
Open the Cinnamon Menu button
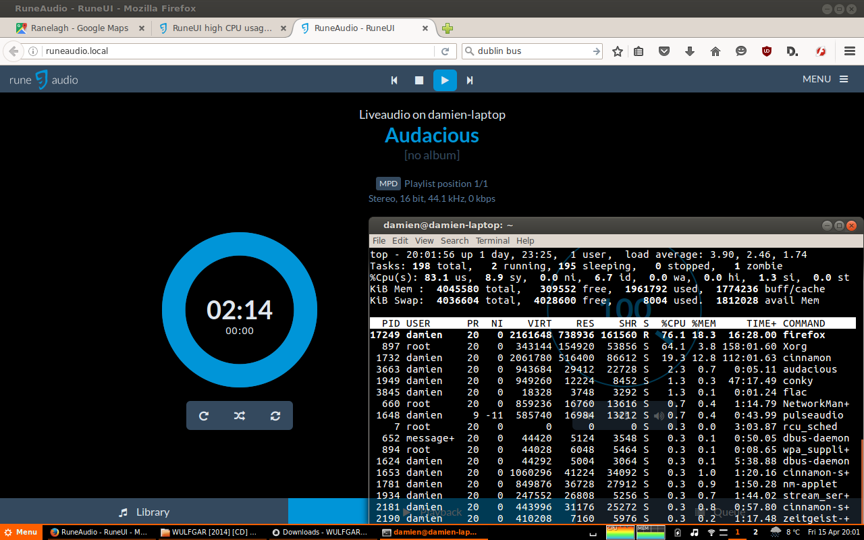(x=20, y=532)
